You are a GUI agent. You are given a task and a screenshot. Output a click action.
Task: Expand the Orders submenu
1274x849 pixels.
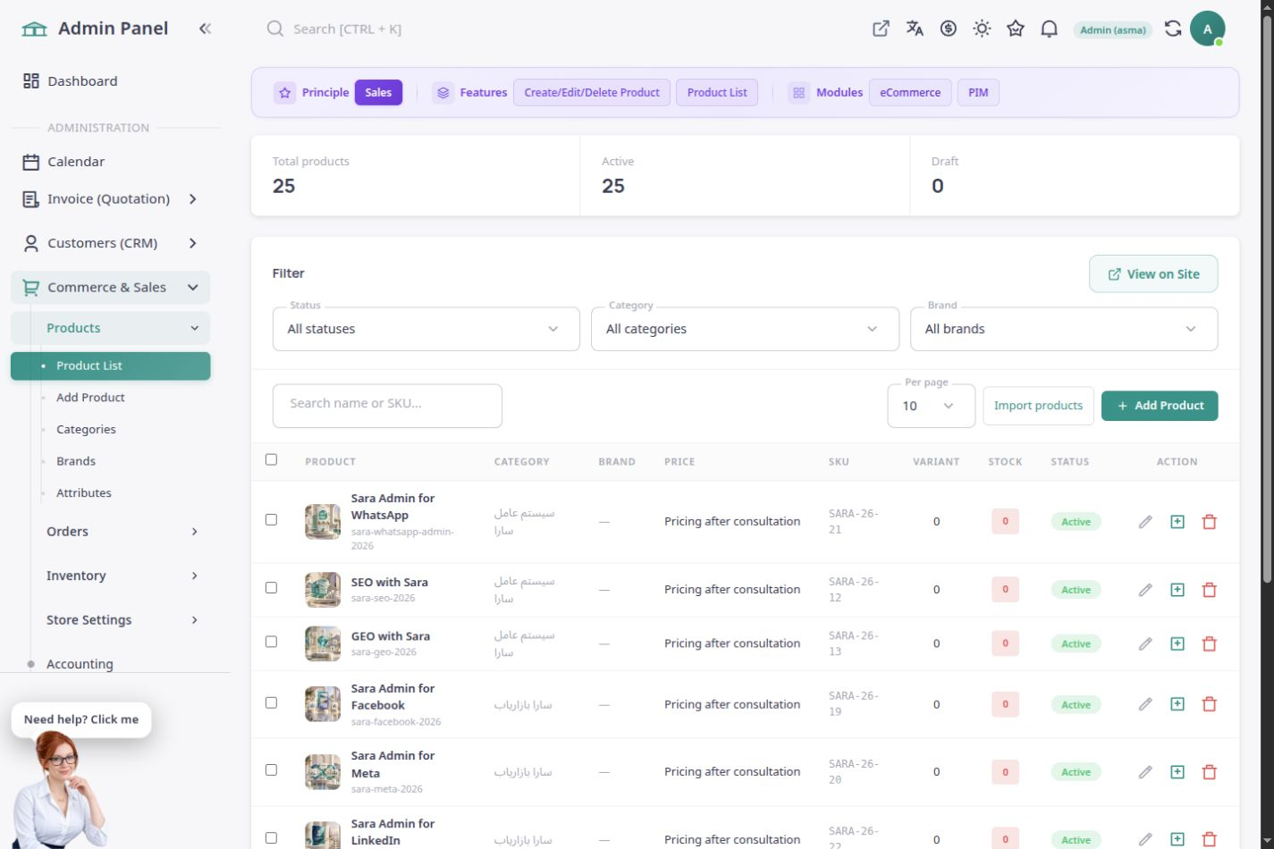[x=120, y=532]
